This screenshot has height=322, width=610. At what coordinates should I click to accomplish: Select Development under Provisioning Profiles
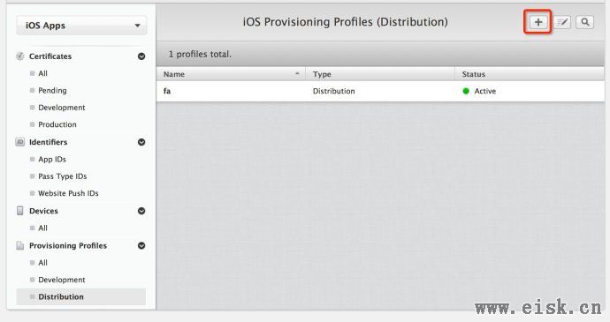pos(62,280)
